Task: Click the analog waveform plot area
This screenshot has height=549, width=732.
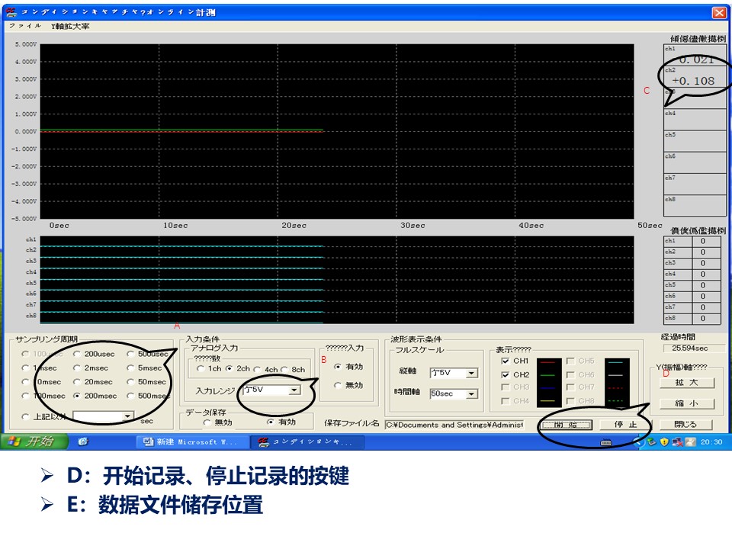Action: click(336, 131)
